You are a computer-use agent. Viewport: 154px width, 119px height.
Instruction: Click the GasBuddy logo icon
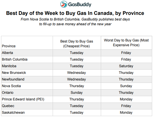64,4
